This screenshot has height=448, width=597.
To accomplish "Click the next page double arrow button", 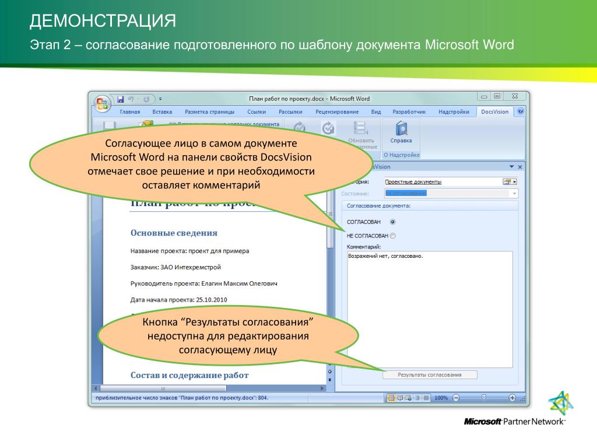I will [330, 380].
